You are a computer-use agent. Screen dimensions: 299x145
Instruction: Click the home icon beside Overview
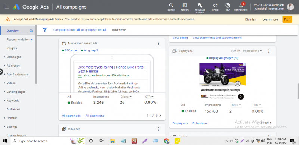[31, 31]
